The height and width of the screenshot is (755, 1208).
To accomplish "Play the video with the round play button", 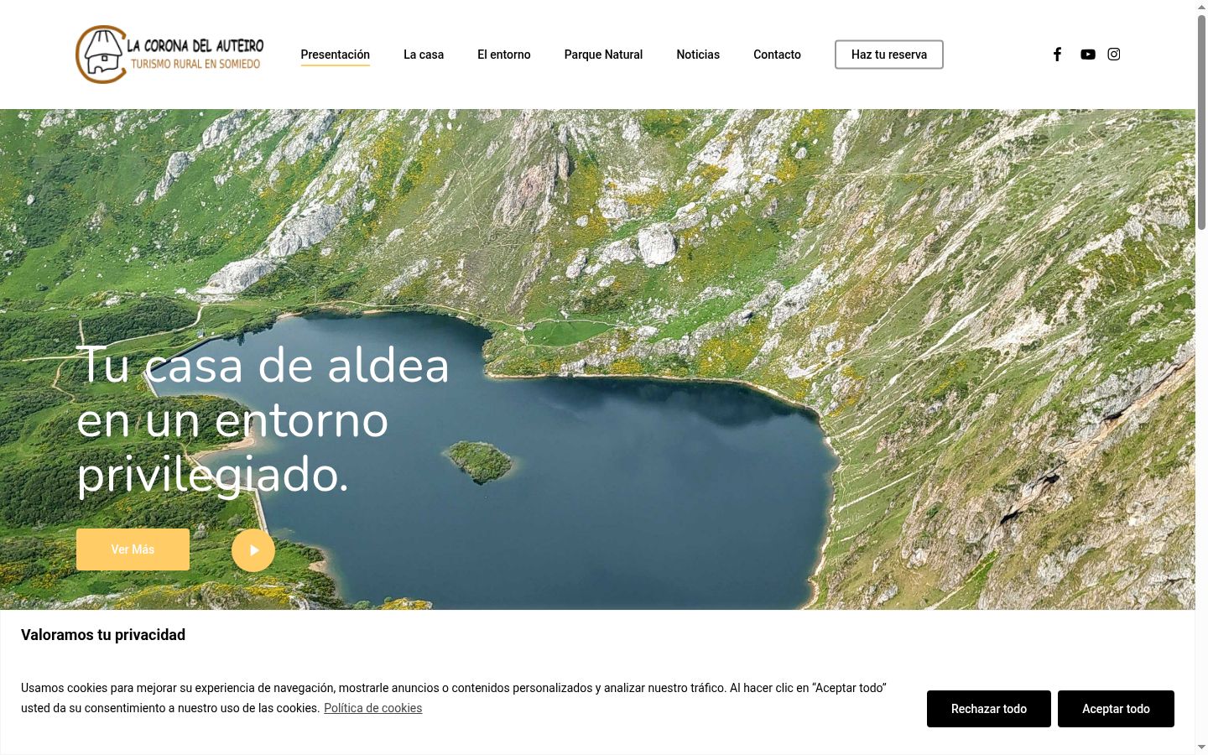I will coord(253,550).
